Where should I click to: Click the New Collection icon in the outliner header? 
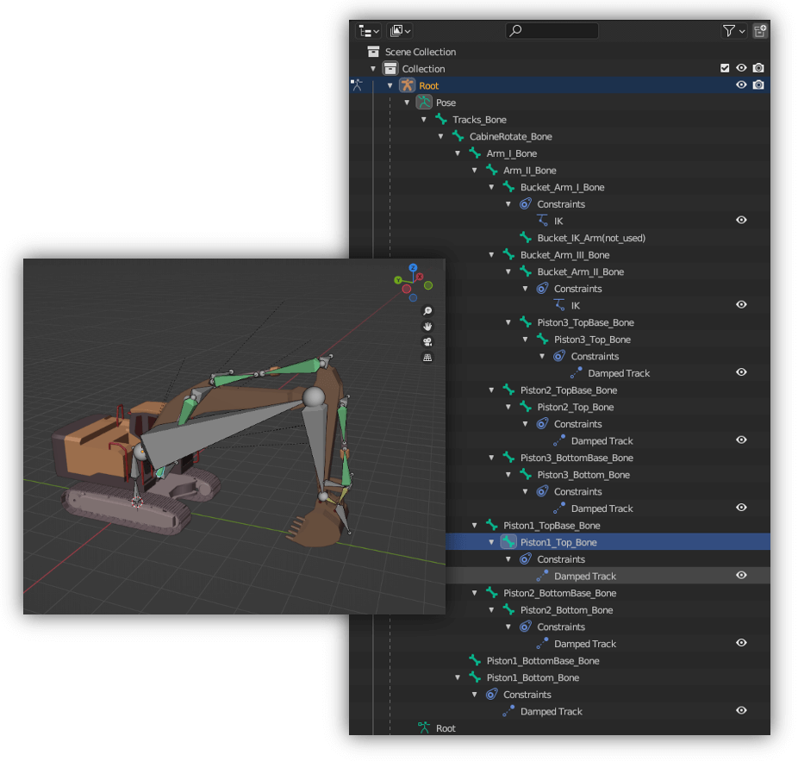[759, 30]
